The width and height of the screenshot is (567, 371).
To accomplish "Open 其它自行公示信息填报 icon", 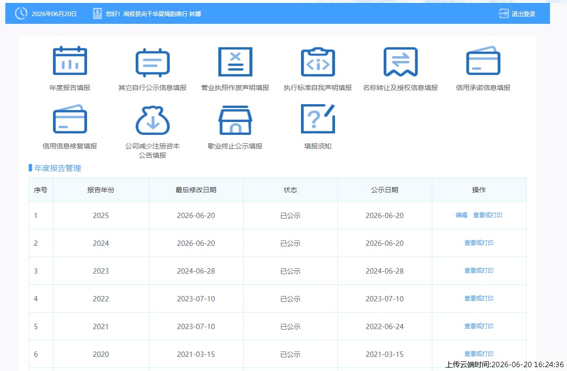I will [152, 62].
